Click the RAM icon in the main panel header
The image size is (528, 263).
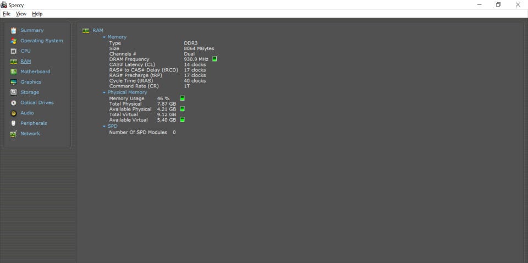pyautogui.click(x=86, y=30)
